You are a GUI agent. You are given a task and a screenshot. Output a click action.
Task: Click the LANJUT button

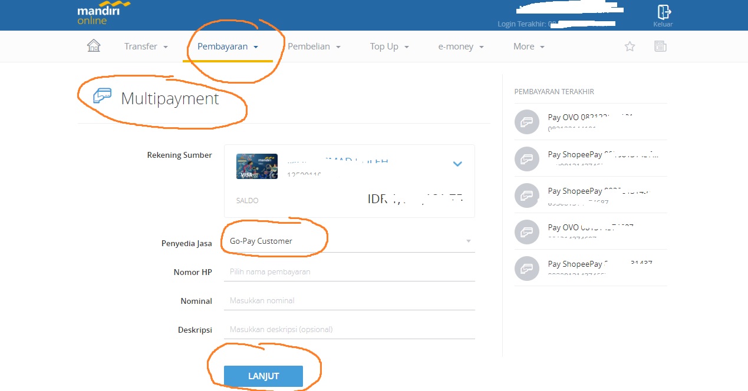(x=263, y=376)
